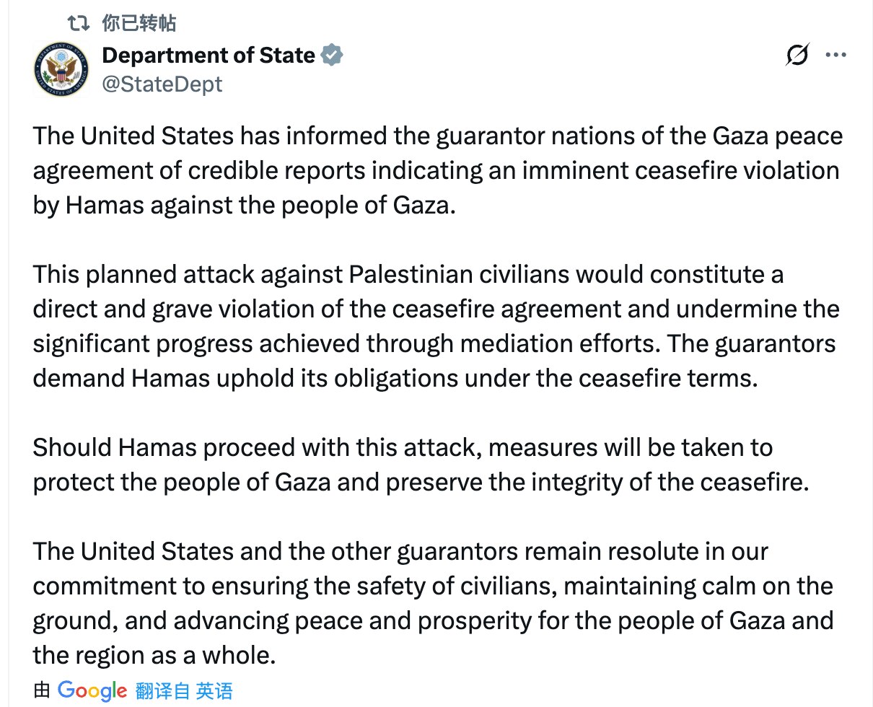The width and height of the screenshot is (873, 707).
Task: Click the verified badge checkmark
Action: point(331,56)
